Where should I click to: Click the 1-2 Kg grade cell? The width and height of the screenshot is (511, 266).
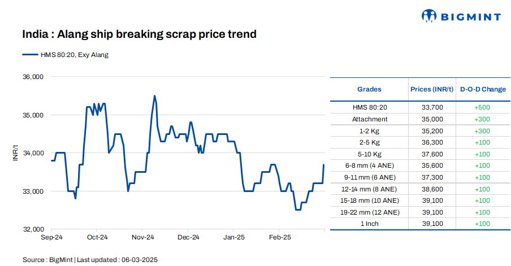(369, 130)
